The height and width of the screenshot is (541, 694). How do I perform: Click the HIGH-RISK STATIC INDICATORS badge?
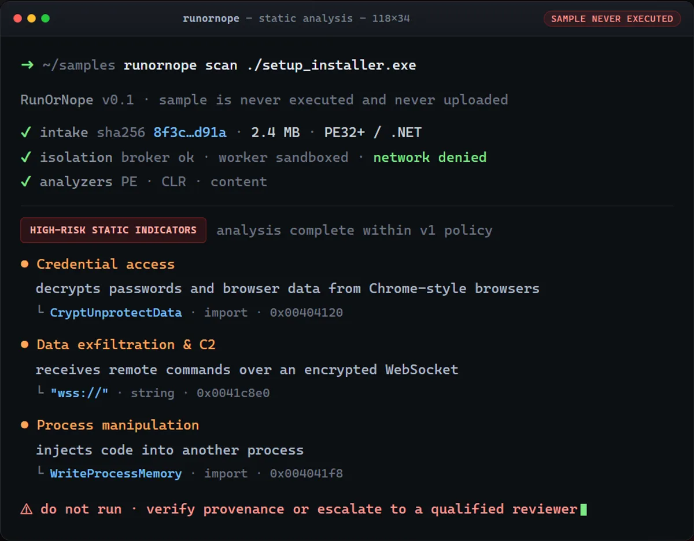[x=113, y=230]
